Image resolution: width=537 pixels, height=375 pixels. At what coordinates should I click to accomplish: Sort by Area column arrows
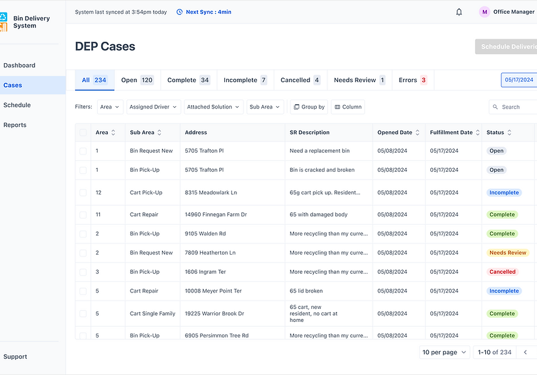[114, 132]
